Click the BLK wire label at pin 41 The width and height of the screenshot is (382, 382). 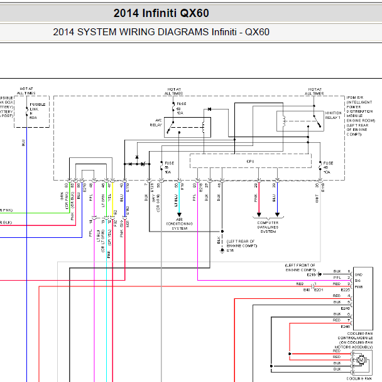(219, 198)
